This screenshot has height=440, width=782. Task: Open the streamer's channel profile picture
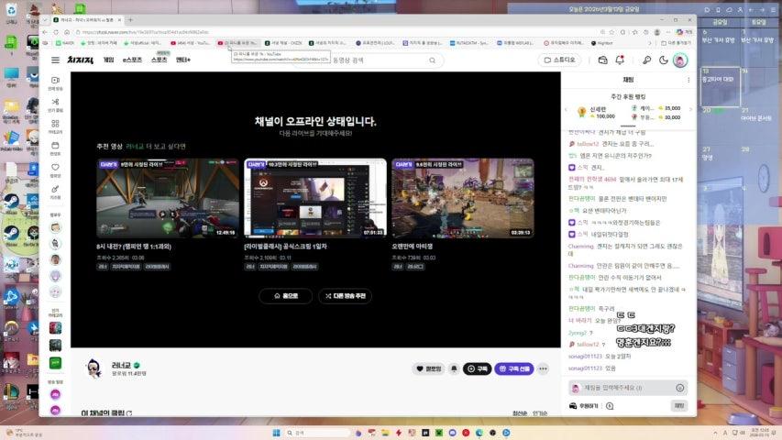93,368
